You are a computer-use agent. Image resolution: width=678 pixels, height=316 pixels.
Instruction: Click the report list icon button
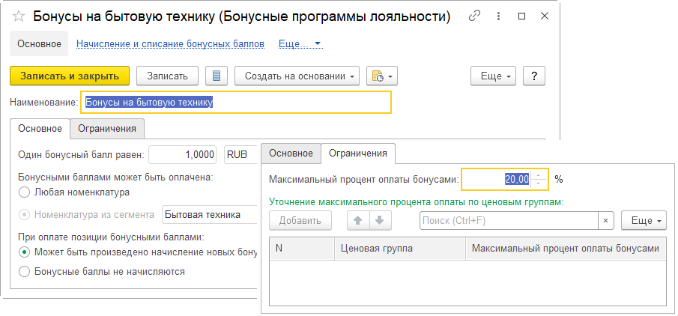pyautogui.click(x=217, y=76)
